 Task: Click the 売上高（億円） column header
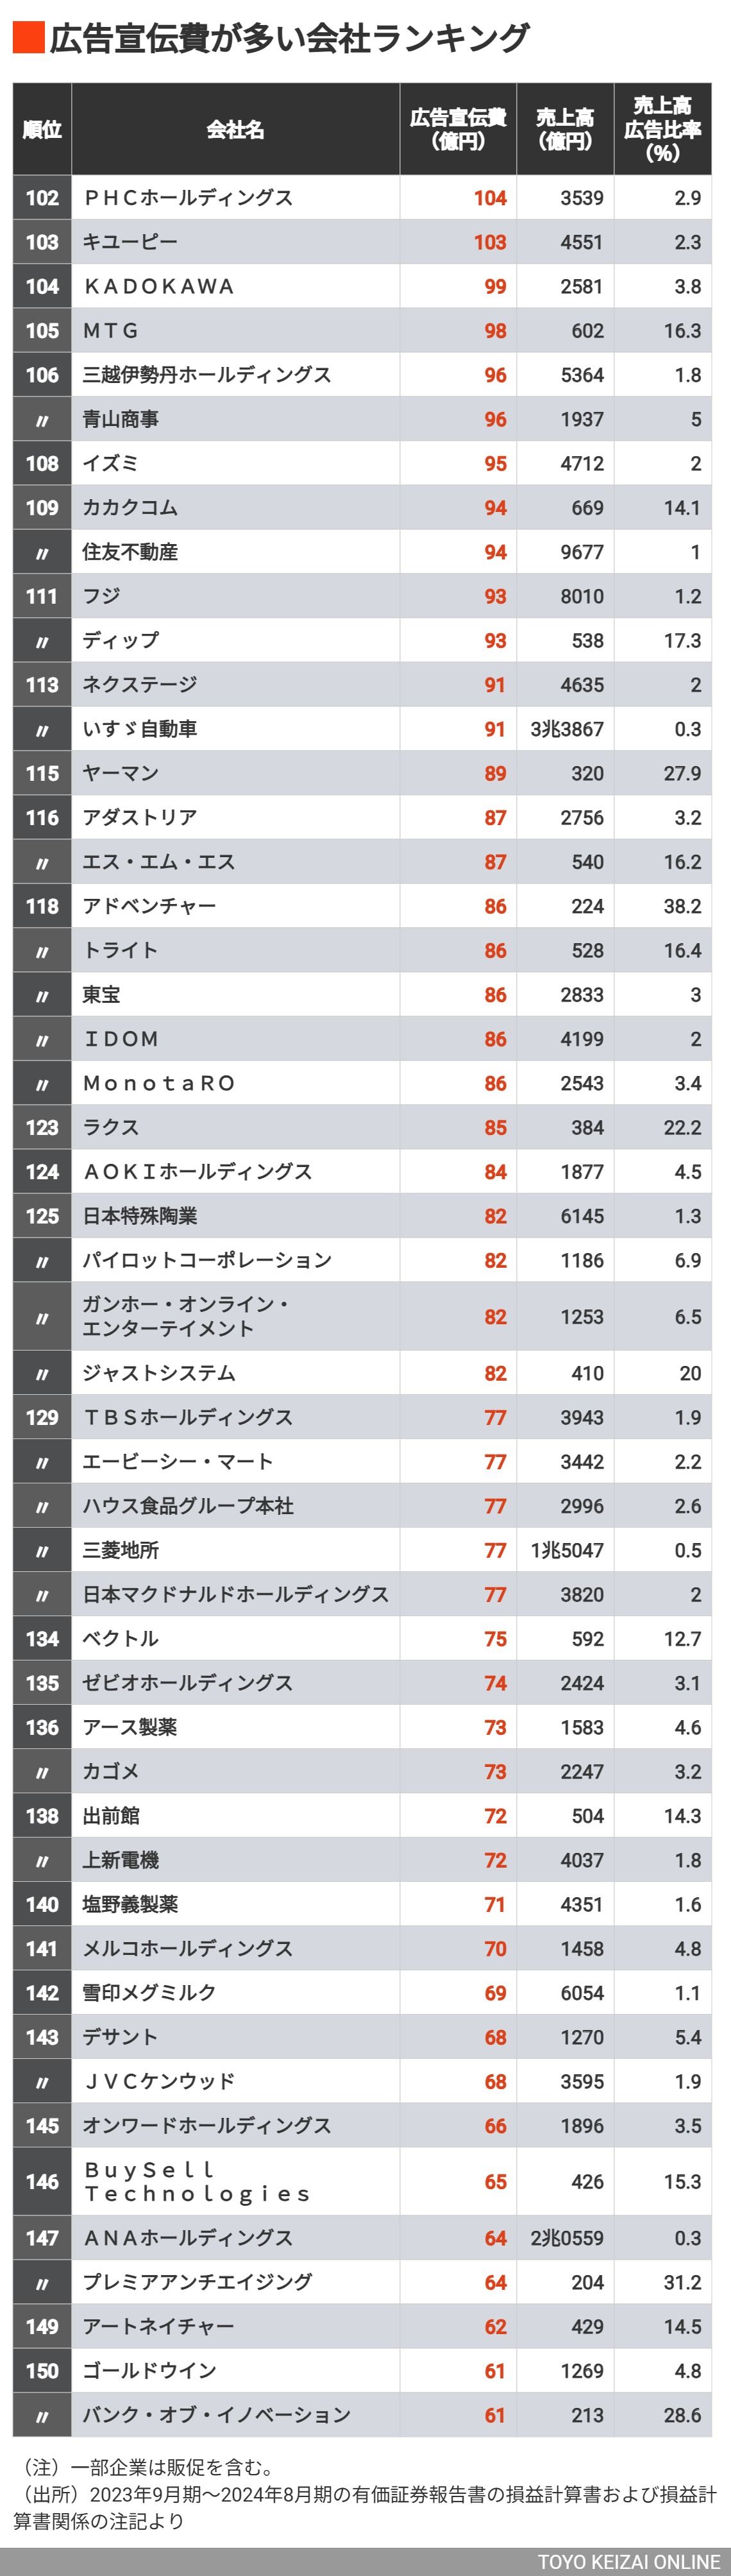pos(565,129)
